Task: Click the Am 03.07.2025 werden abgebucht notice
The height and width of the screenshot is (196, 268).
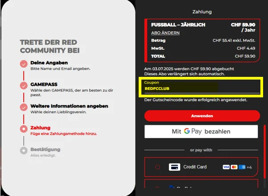Action: pos(189,69)
